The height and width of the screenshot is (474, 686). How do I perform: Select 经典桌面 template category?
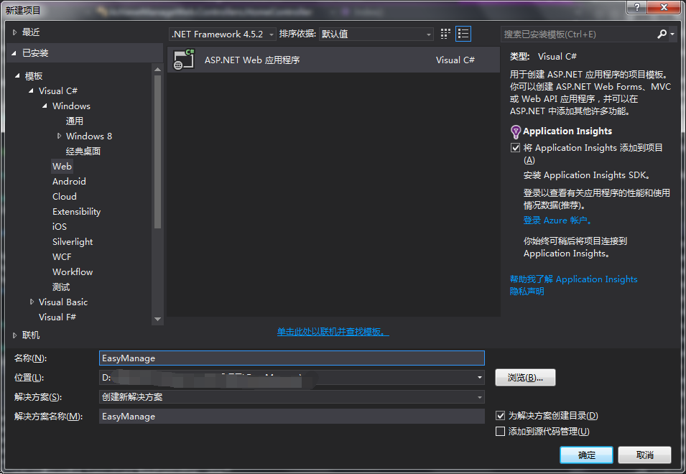(x=83, y=152)
